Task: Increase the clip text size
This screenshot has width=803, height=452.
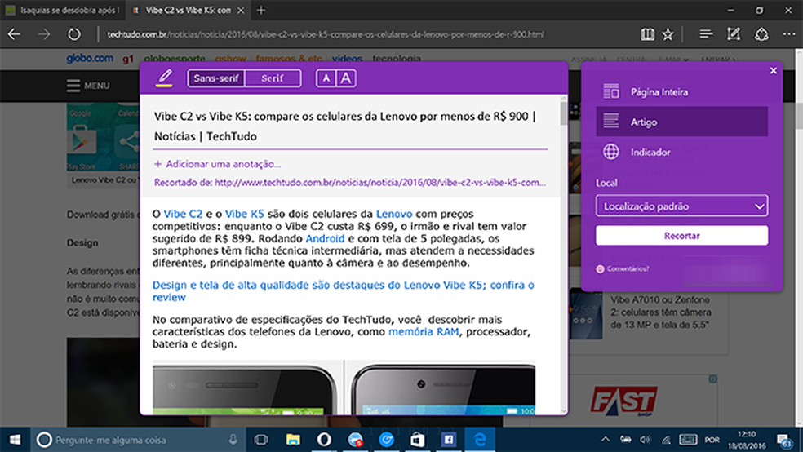Action: pyautogui.click(x=346, y=78)
